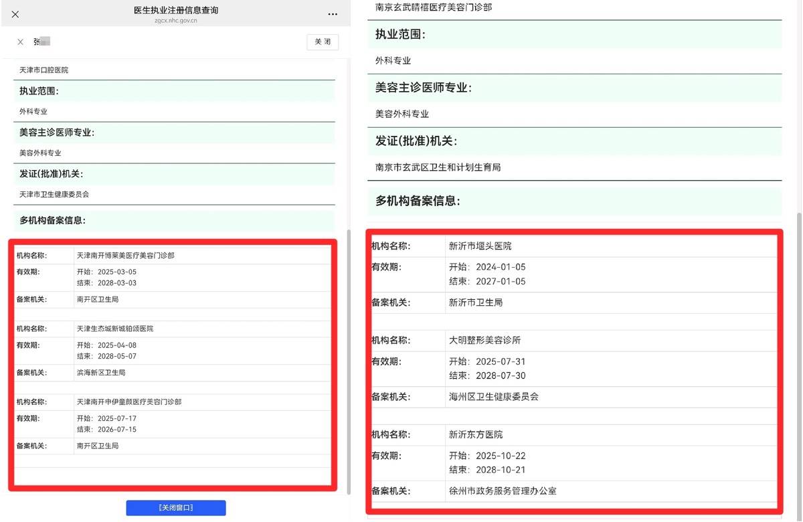Click the 天津市口腔医院 text in left panel

44,70
